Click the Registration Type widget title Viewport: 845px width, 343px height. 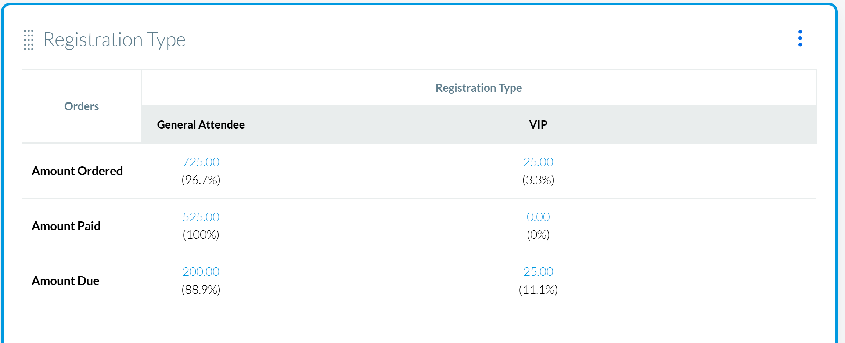114,40
